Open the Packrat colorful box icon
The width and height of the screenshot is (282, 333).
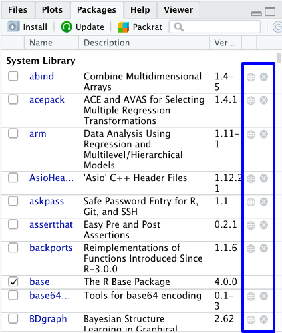(x=124, y=27)
